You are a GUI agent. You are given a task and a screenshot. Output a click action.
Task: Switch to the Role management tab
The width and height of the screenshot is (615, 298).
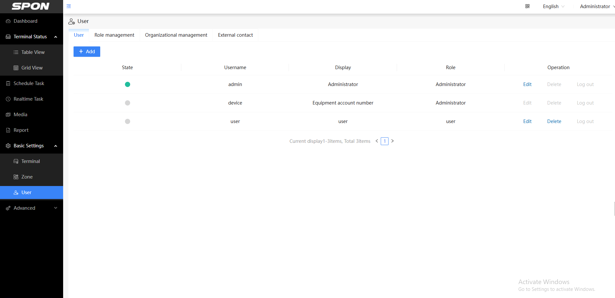click(114, 35)
